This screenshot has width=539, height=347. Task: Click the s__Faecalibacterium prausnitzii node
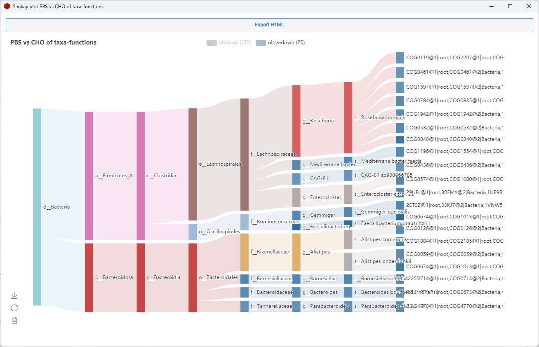[348, 223]
